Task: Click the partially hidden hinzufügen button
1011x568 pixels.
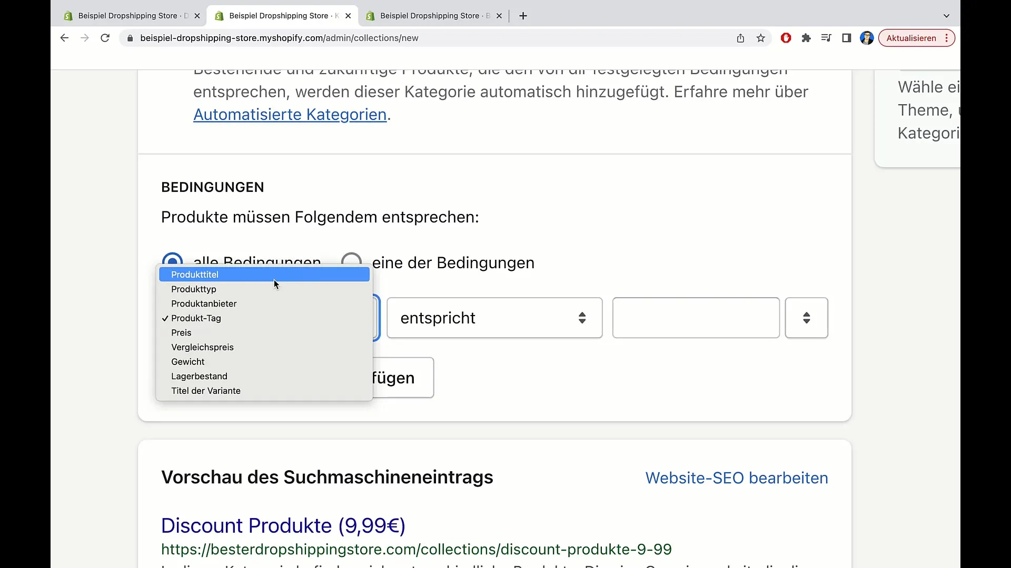Action: 403,378
